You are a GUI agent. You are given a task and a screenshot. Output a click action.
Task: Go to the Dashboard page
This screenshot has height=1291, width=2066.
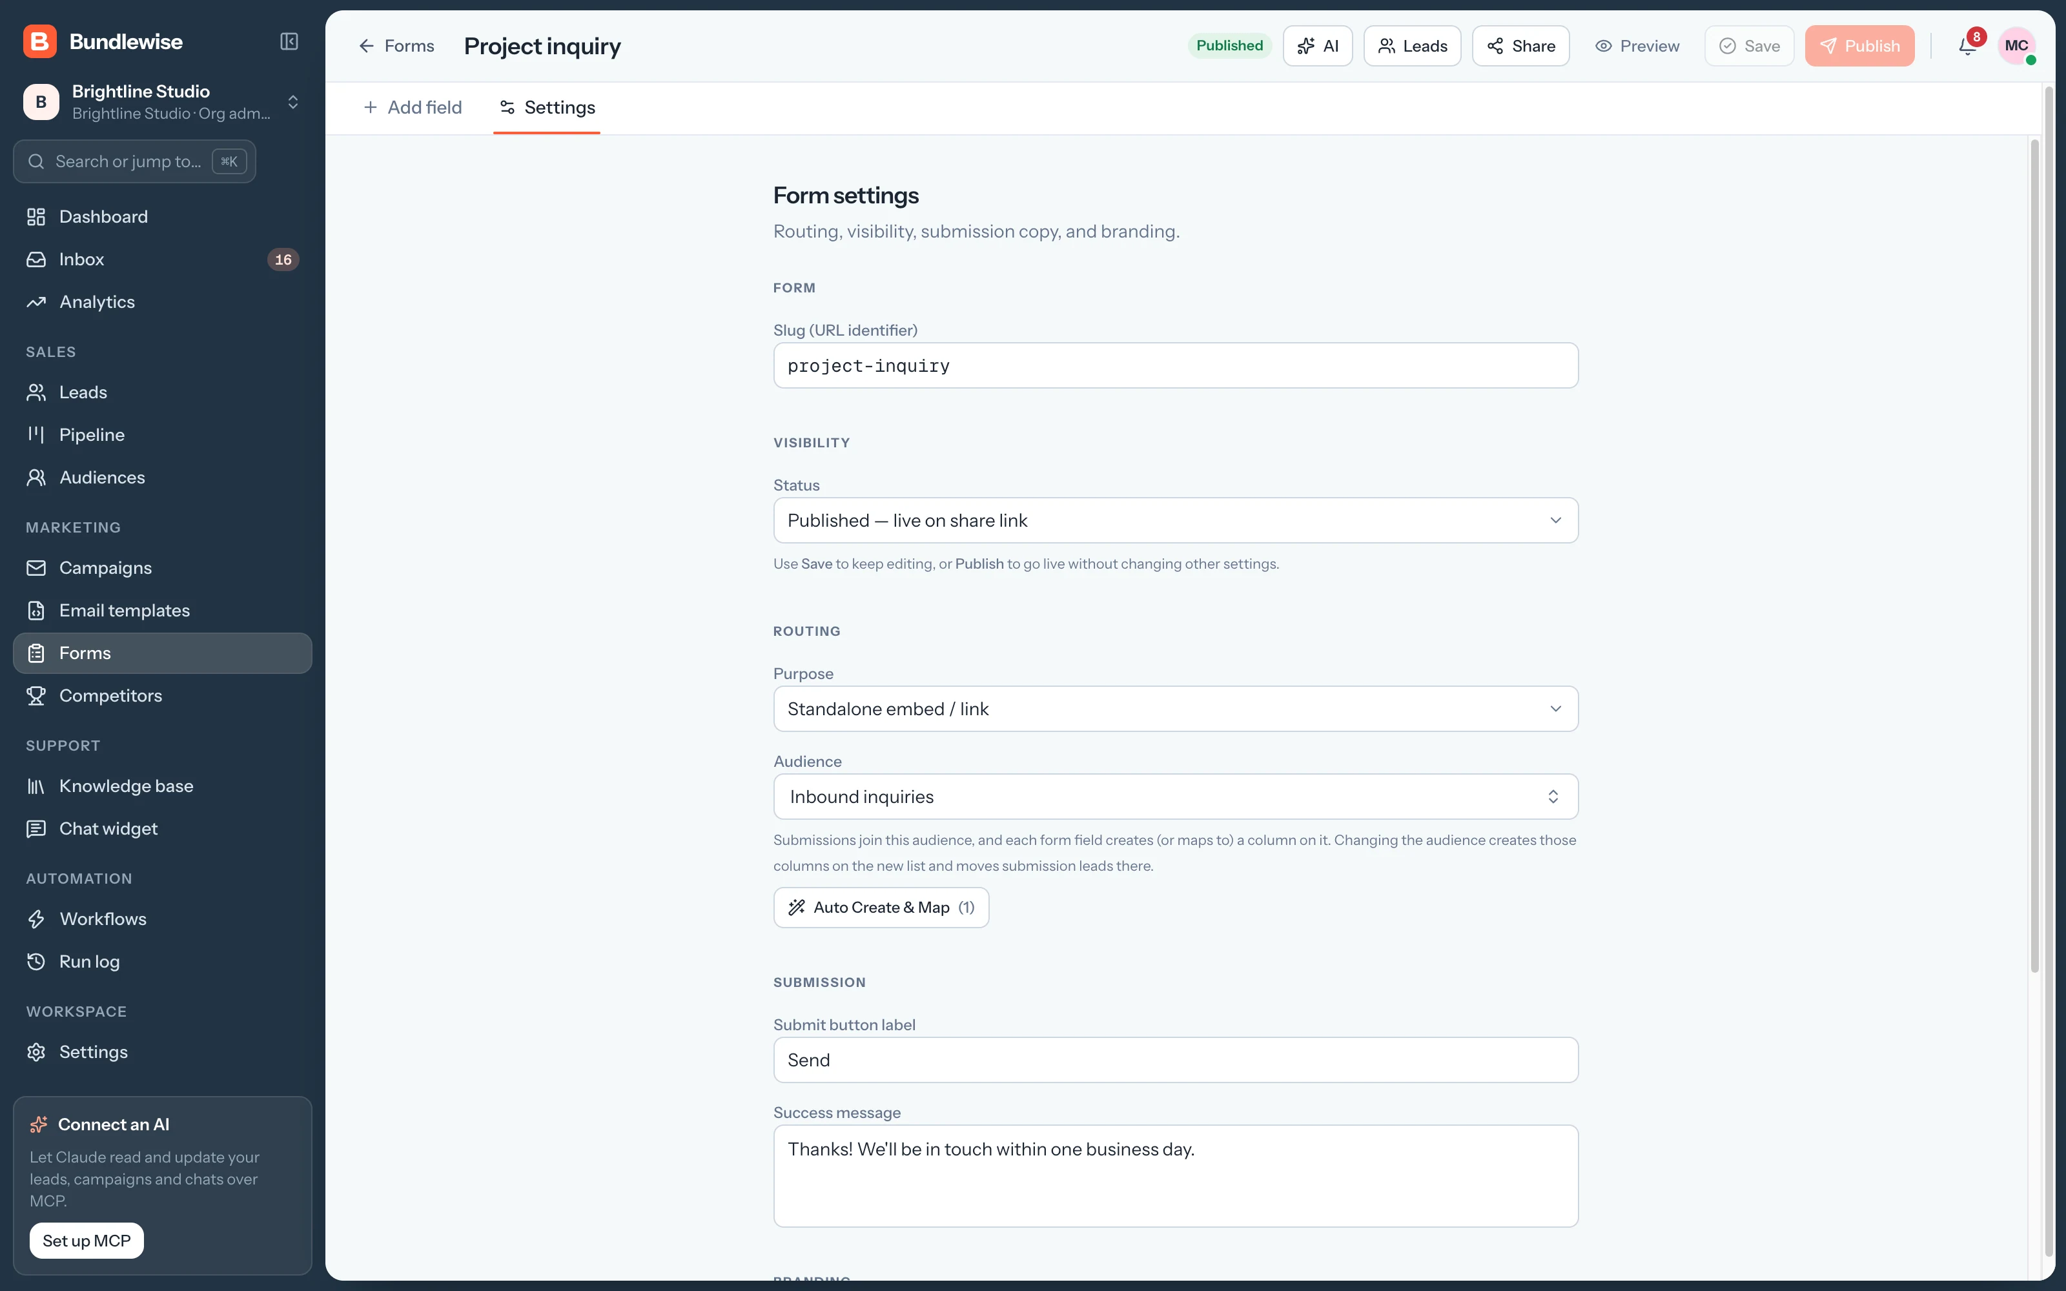click(162, 217)
